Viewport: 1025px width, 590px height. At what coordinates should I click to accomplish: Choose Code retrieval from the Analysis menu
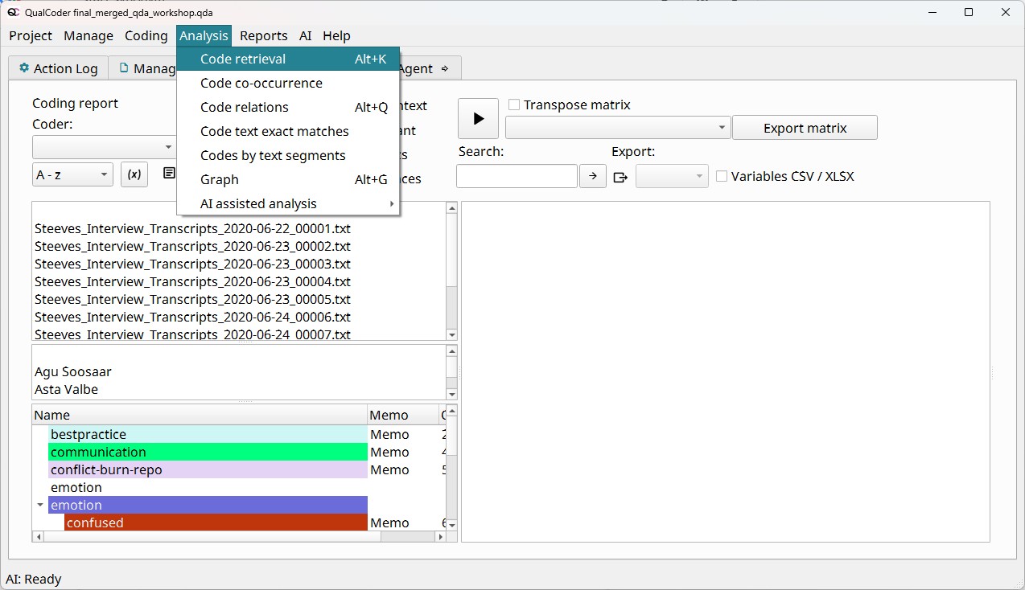[x=288, y=59]
